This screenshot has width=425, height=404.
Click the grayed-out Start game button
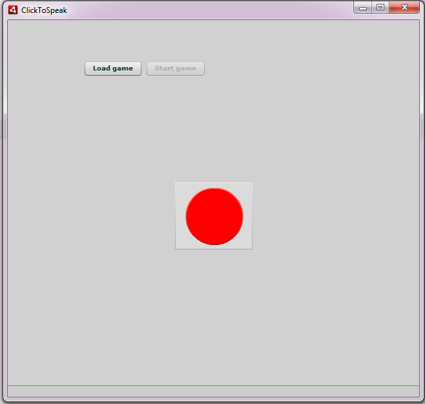point(176,69)
